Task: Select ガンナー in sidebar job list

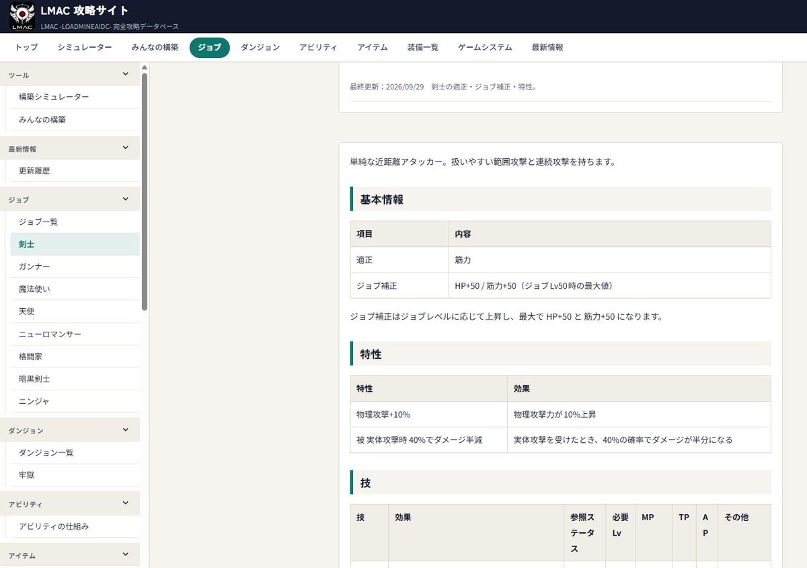Action: point(75,267)
